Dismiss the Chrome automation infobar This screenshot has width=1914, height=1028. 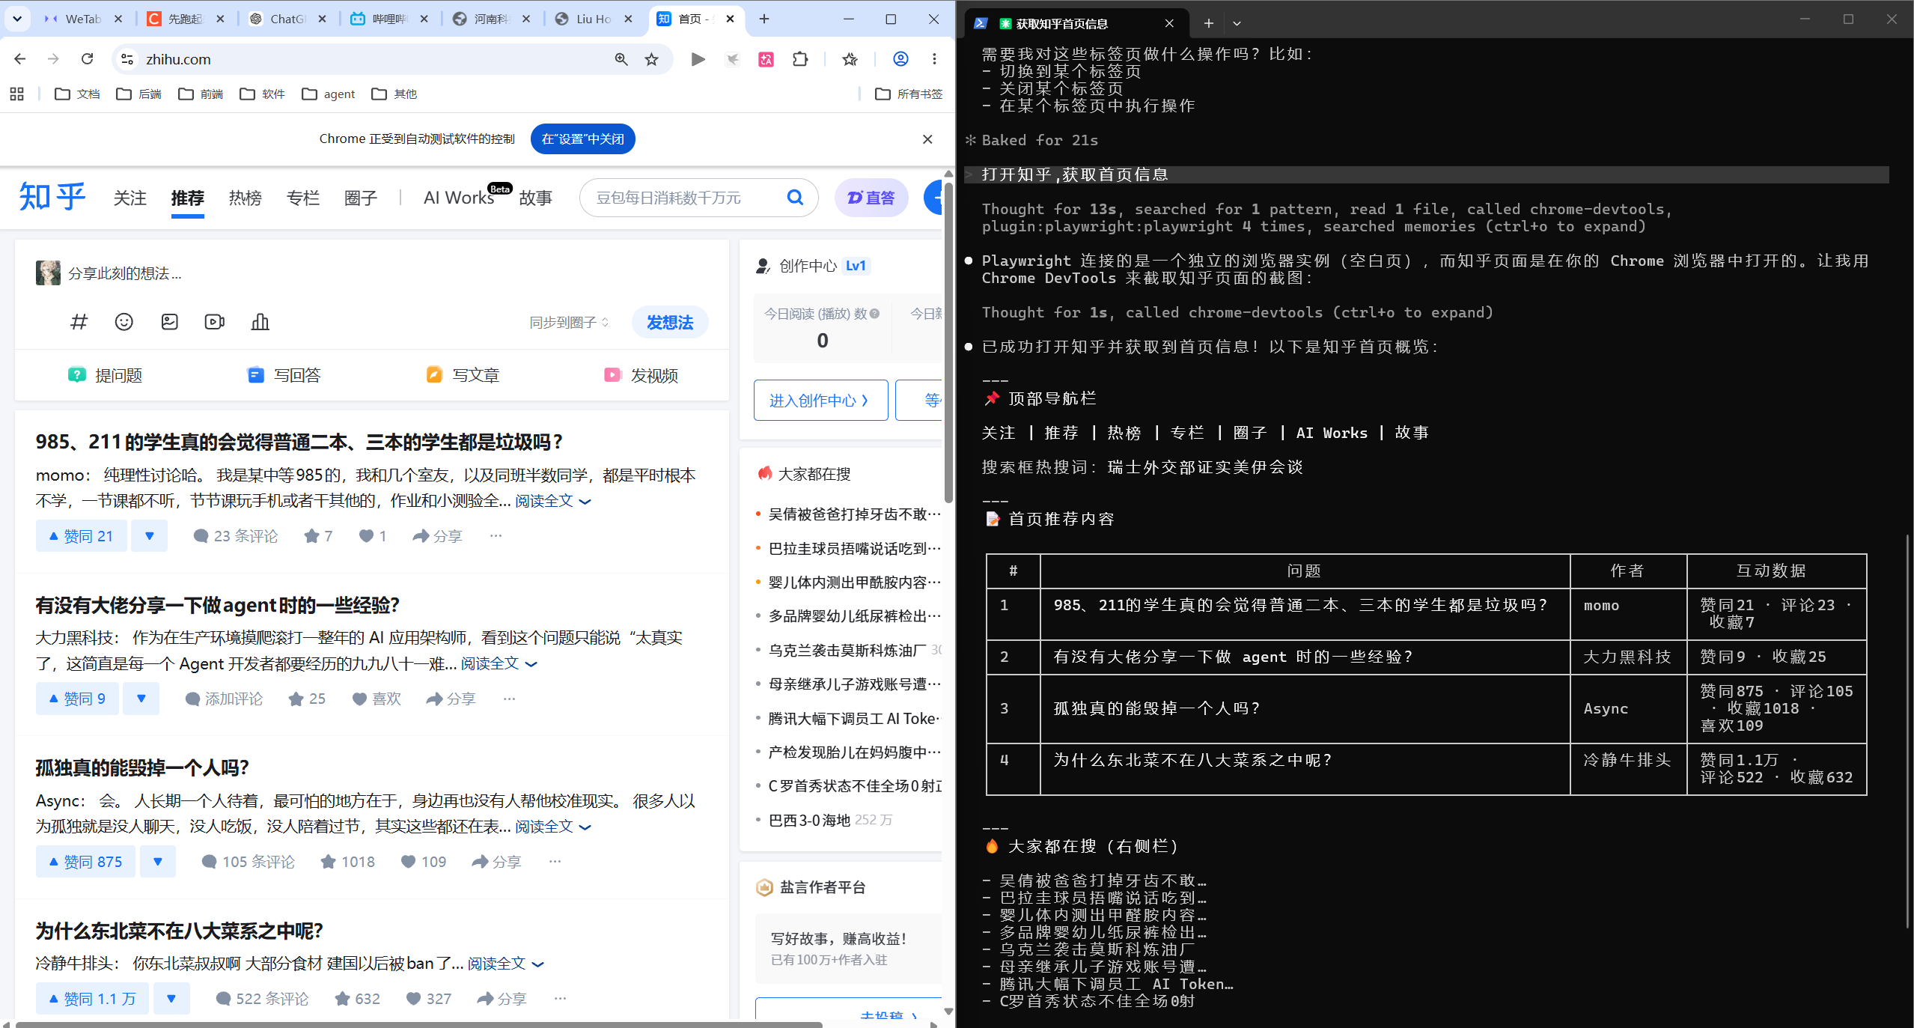(x=927, y=139)
